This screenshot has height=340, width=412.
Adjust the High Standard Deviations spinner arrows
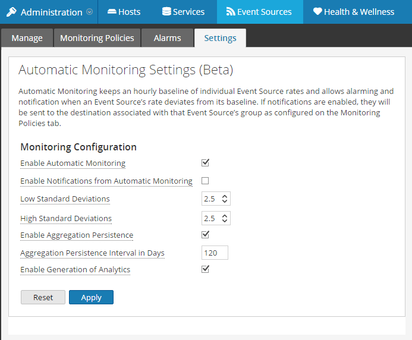(224, 218)
